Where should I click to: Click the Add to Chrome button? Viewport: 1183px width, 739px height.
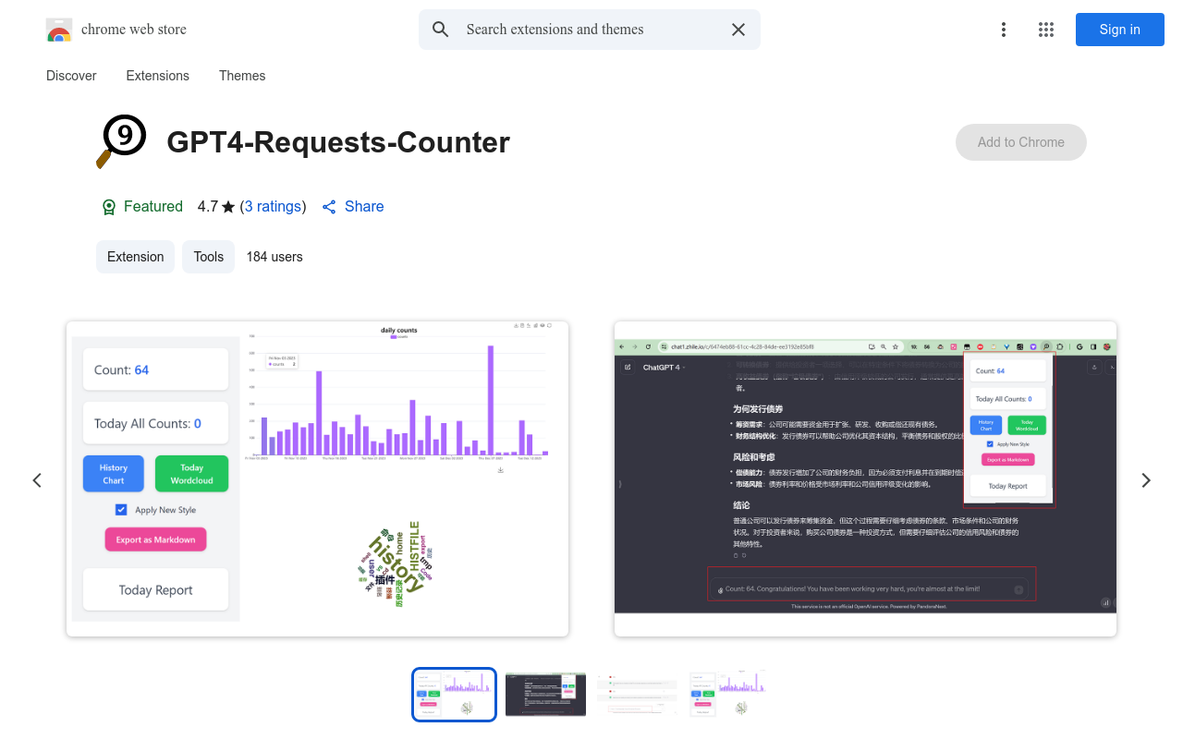pos(1021,142)
